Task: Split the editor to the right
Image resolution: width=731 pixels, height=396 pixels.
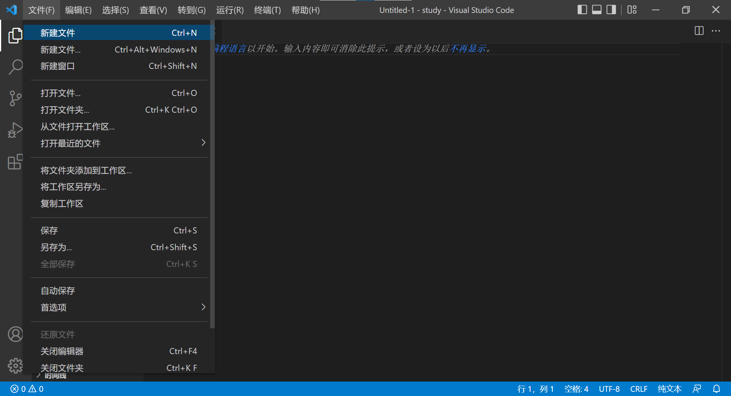Action: (699, 31)
